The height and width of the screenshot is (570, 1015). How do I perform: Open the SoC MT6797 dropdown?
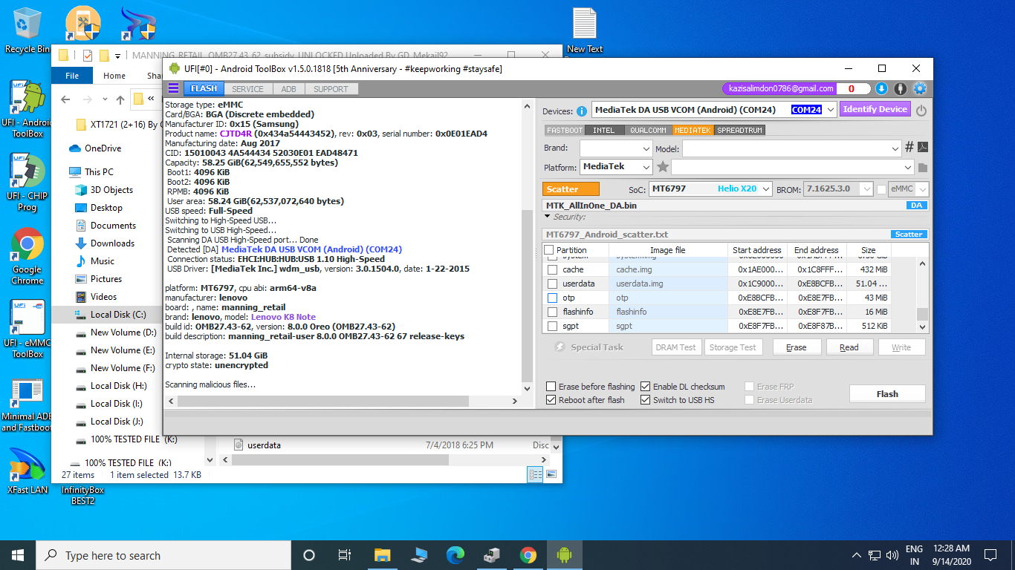(x=765, y=189)
